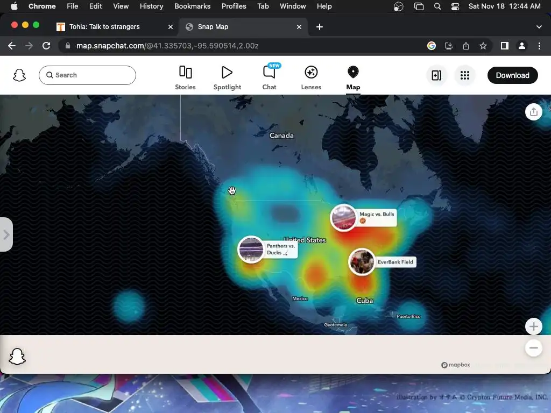Open Spotlight search in menu bar
The image size is (551, 413).
coord(437,6)
